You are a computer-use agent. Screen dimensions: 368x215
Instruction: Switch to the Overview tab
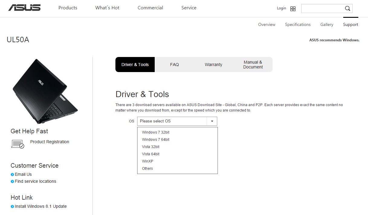[267, 25]
